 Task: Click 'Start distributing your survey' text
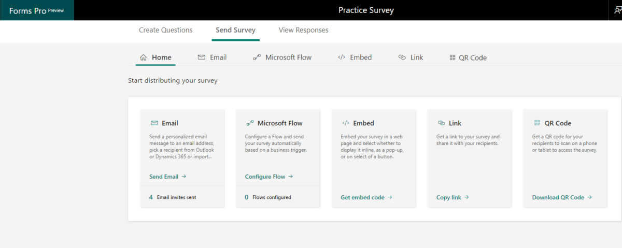click(173, 81)
